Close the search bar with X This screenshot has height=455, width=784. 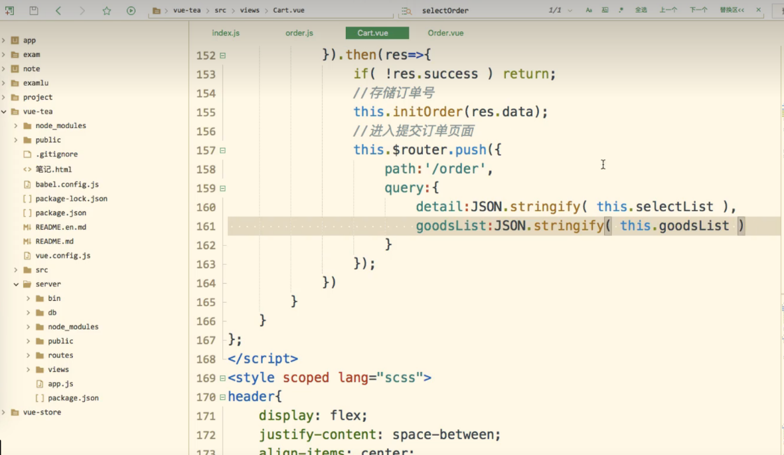pyautogui.click(x=759, y=10)
